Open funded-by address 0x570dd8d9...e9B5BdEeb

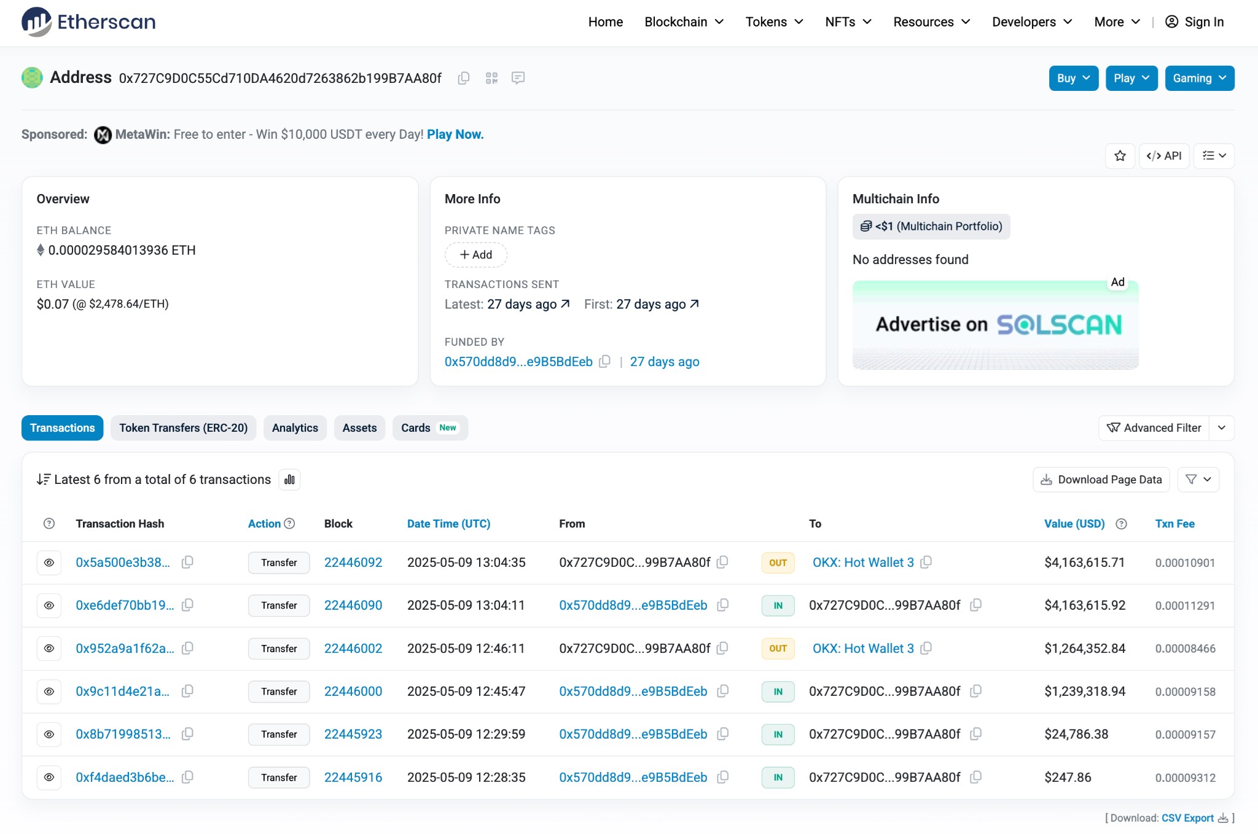click(x=518, y=362)
